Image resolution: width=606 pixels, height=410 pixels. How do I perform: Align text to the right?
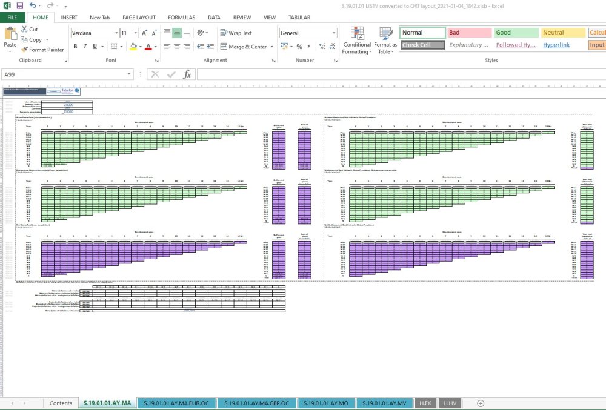click(187, 46)
